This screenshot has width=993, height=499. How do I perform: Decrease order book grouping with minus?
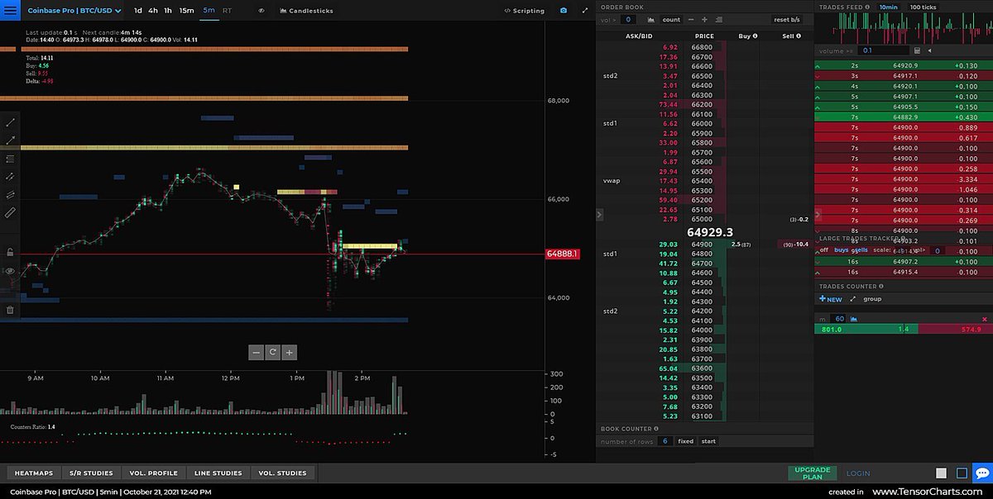pyautogui.click(x=691, y=19)
